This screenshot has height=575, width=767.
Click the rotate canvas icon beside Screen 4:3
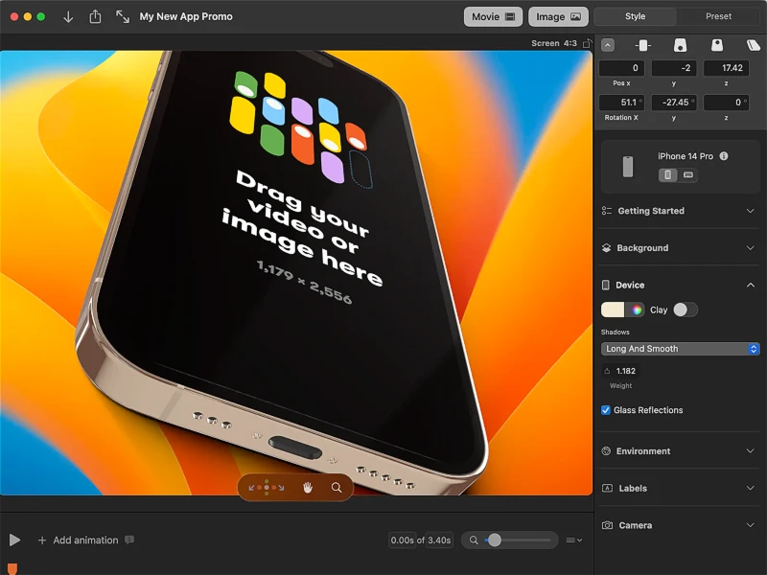(x=587, y=43)
